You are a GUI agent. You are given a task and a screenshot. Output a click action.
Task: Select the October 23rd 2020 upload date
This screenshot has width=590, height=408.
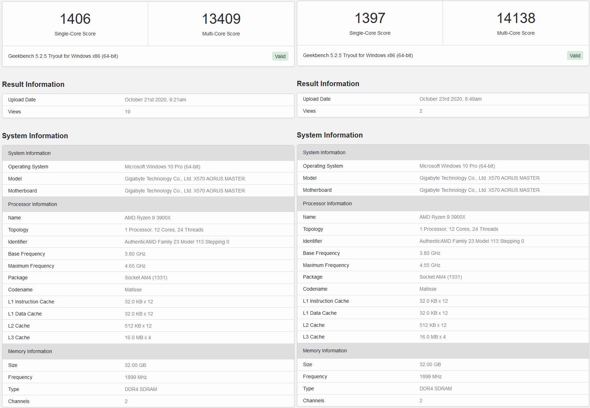point(450,99)
